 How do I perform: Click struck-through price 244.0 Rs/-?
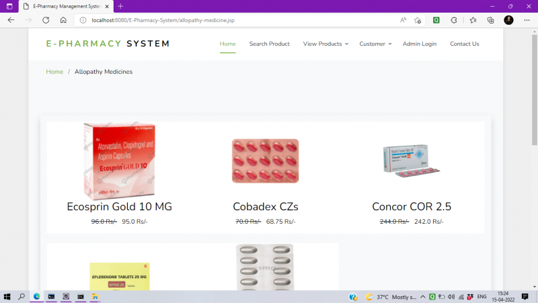pyautogui.click(x=394, y=222)
